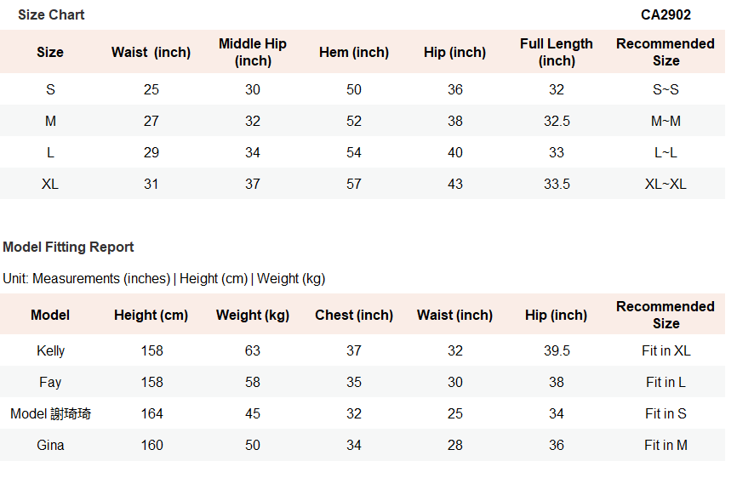Click the unit measurements description line

click(x=163, y=279)
